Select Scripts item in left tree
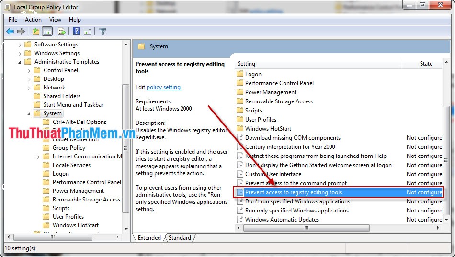This screenshot has height=257, width=455. tap(61, 208)
